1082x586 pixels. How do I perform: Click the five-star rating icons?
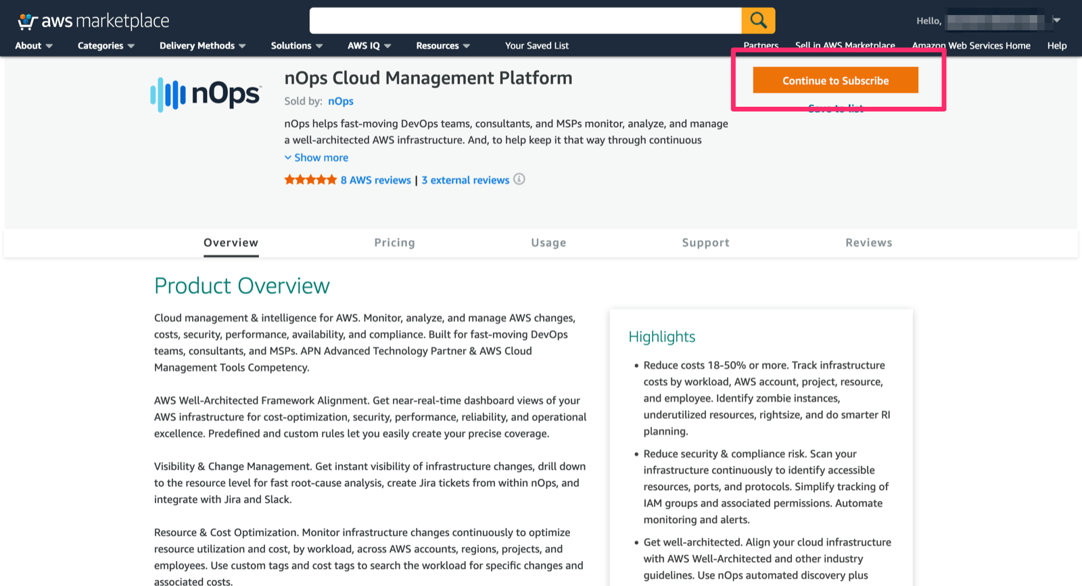310,180
